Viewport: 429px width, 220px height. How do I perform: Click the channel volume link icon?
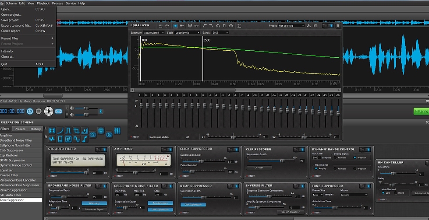(x=101, y=111)
